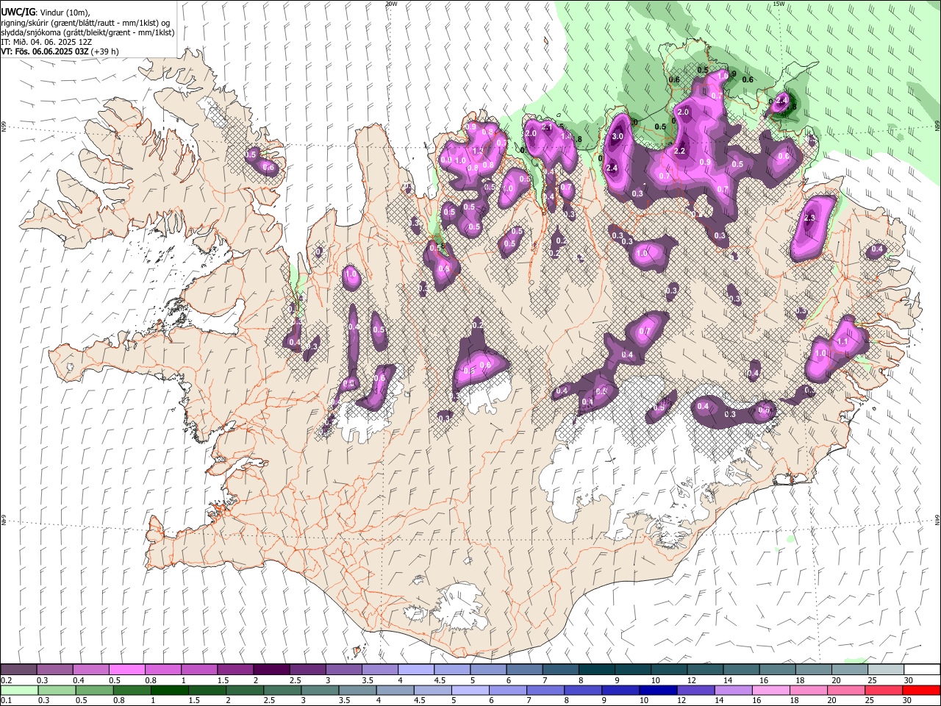Viewport: 941px width, 706px height.
Task: Pick violet swatch between 12 and 14, lower legend
Action: coord(695,691)
